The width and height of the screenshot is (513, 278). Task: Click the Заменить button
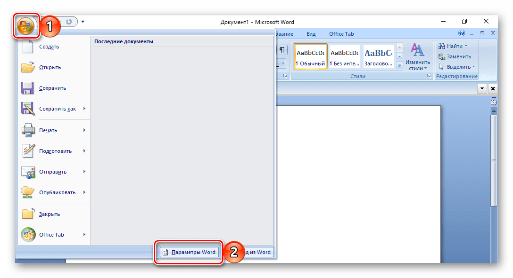[455, 56]
